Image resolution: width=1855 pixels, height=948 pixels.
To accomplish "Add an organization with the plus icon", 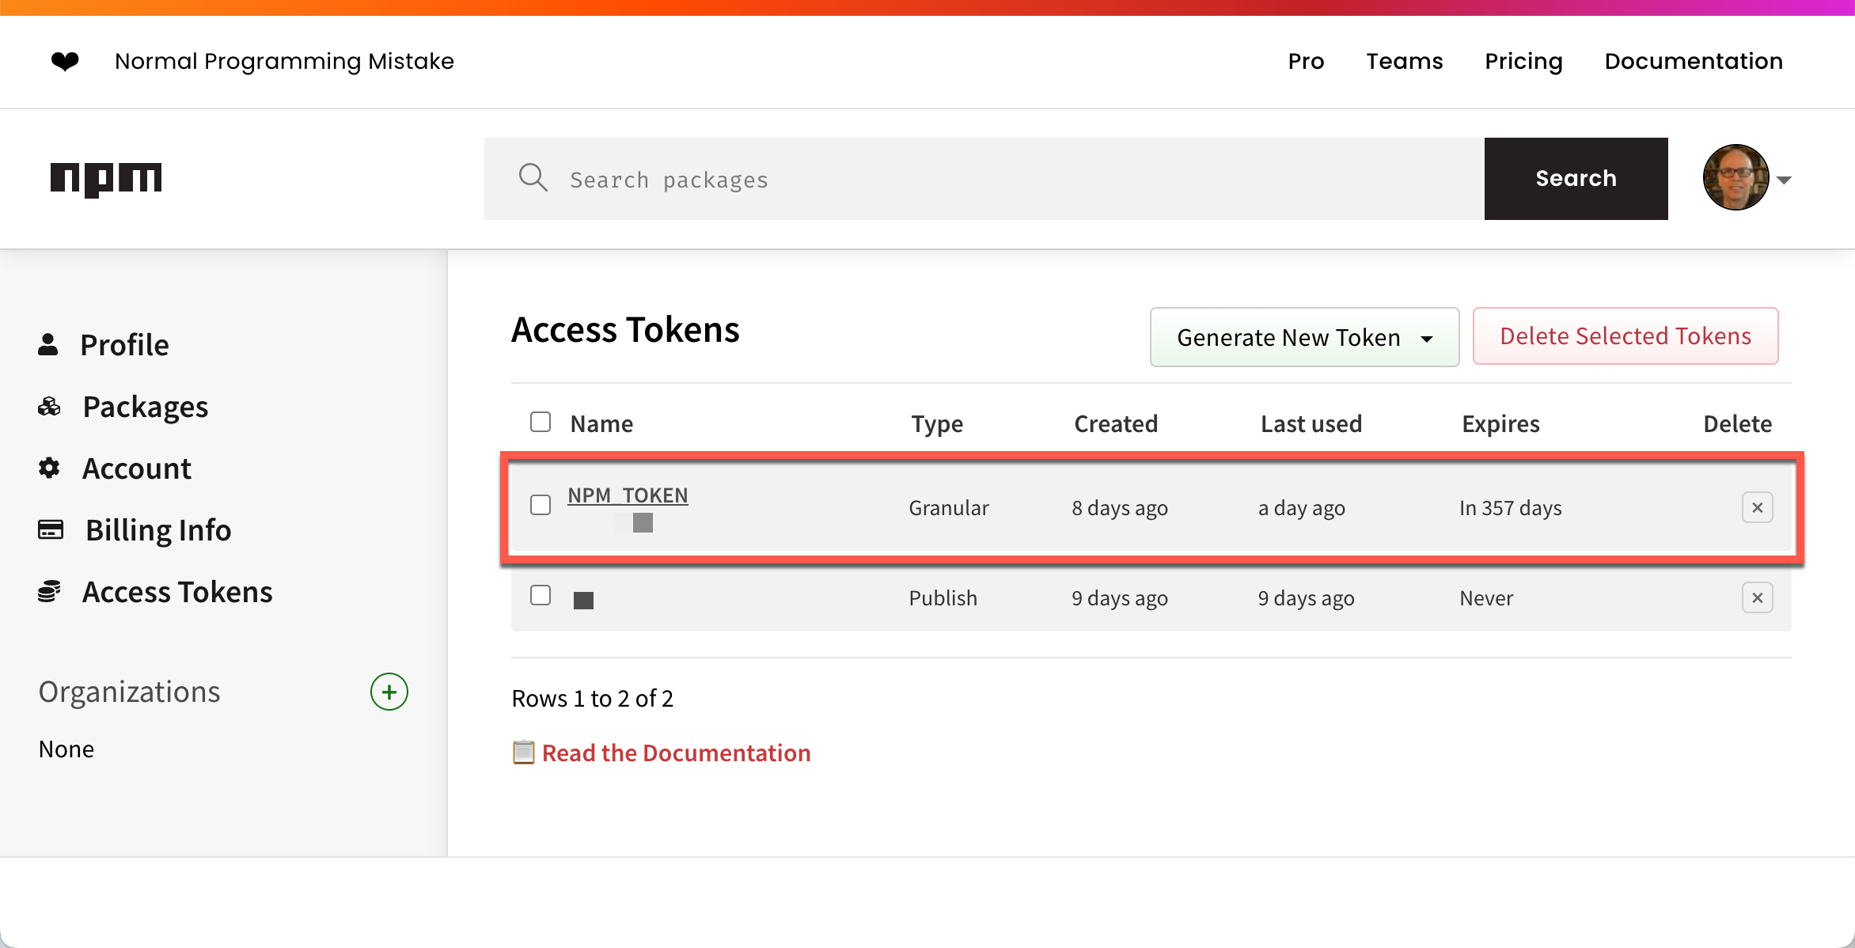I will (389, 692).
